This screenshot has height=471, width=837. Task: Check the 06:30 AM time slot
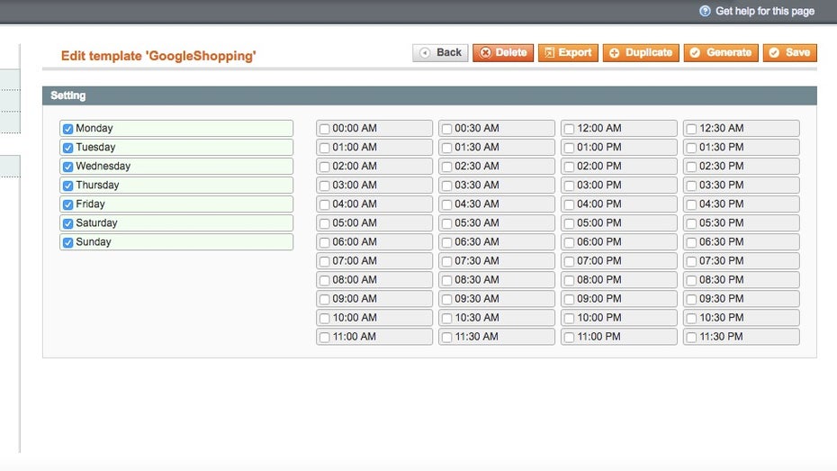pyautogui.click(x=446, y=242)
